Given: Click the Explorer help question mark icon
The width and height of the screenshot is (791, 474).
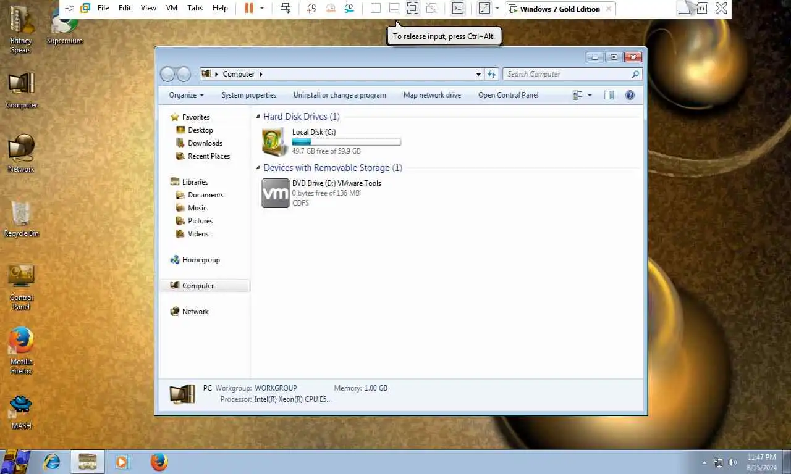Looking at the screenshot, I should (x=630, y=95).
